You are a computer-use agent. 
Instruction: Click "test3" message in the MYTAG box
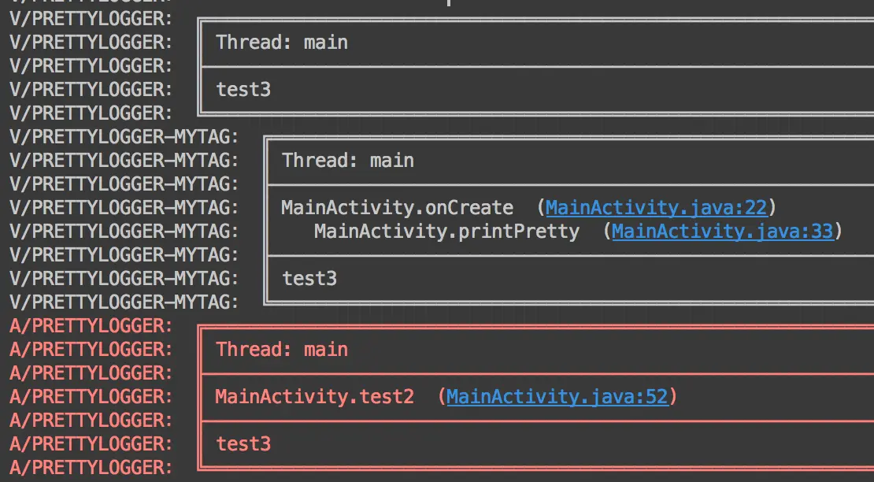309,279
